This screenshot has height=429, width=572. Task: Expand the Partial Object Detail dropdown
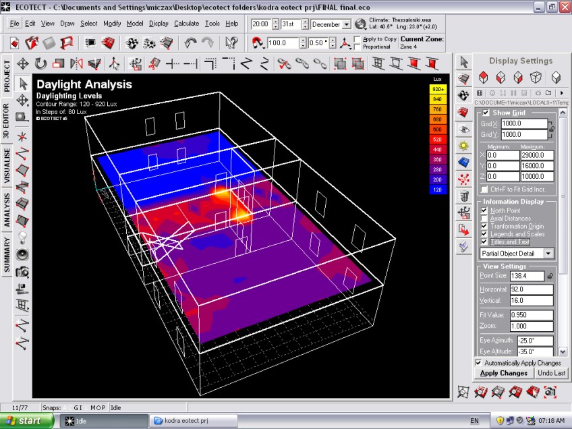548,254
